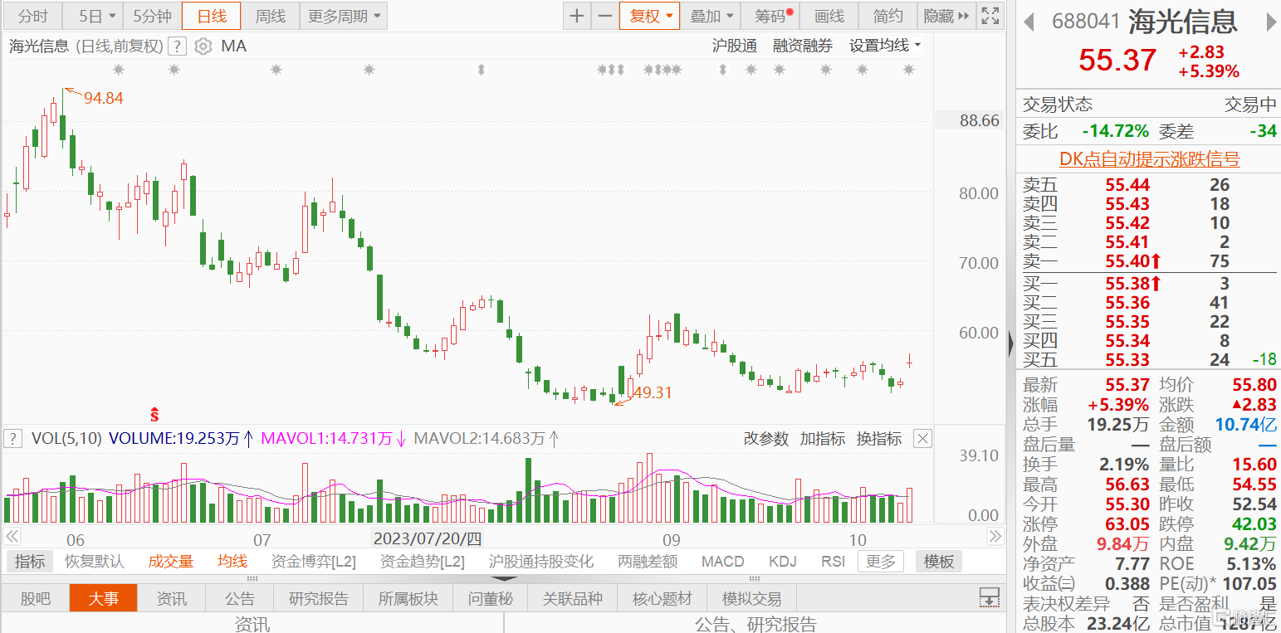
Task: Select the MACD indicator
Action: tap(723, 562)
